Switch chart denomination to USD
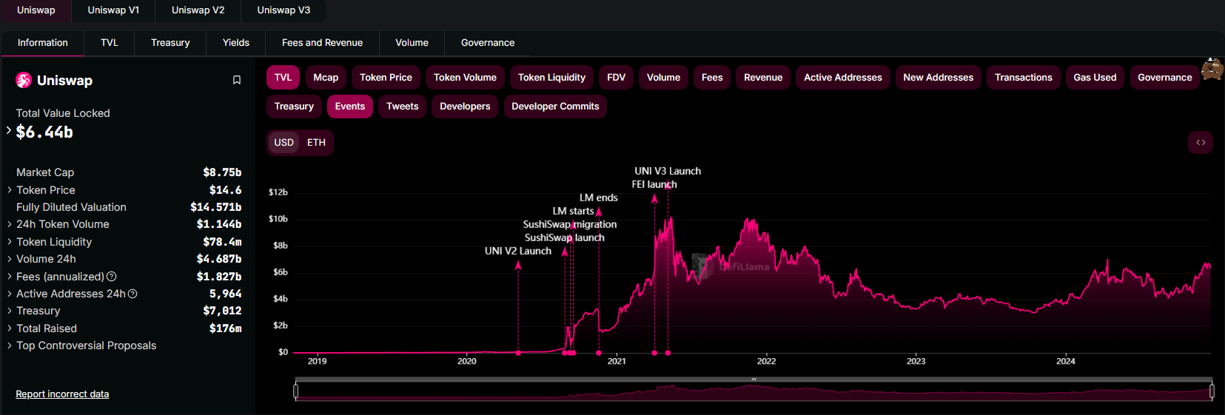This screenshot has width=1225, height=415. pos(284,142)
